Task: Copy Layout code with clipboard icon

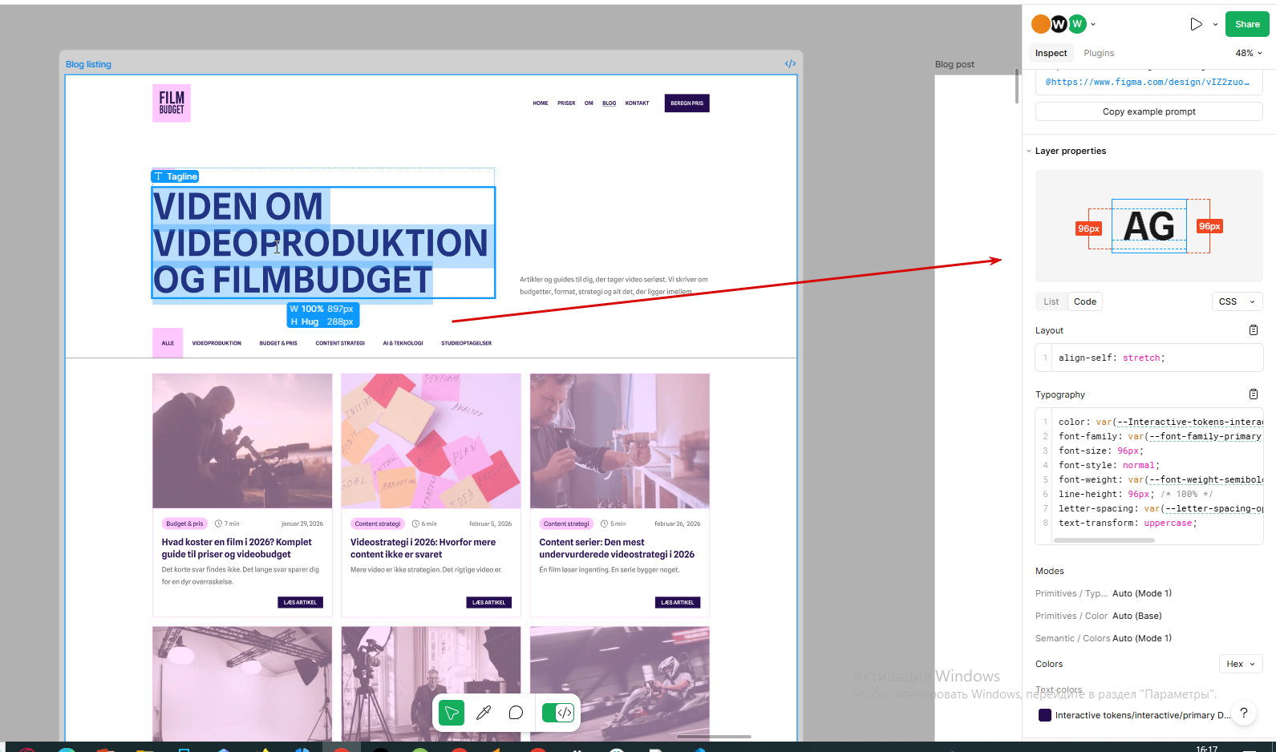Action: (1254, 330)
